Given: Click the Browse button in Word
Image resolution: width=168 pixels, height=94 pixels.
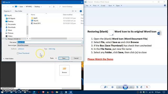Looking at the screenshot, I should (64, 70).
